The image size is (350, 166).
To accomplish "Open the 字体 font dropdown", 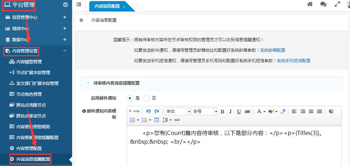I will 177,111.
